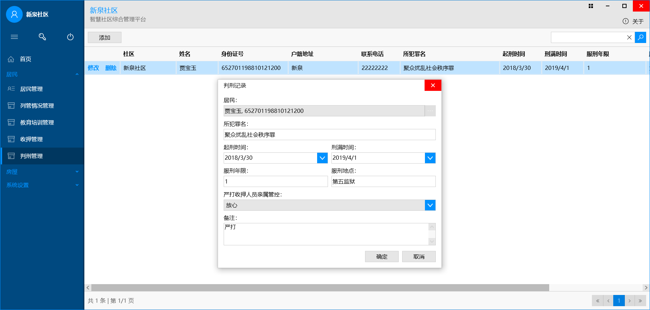The width and height of the screenshot is (650, 310).
Task: Expand the 严打收押人员亲属管控 dropdown
Action: [x=430, y=205]
